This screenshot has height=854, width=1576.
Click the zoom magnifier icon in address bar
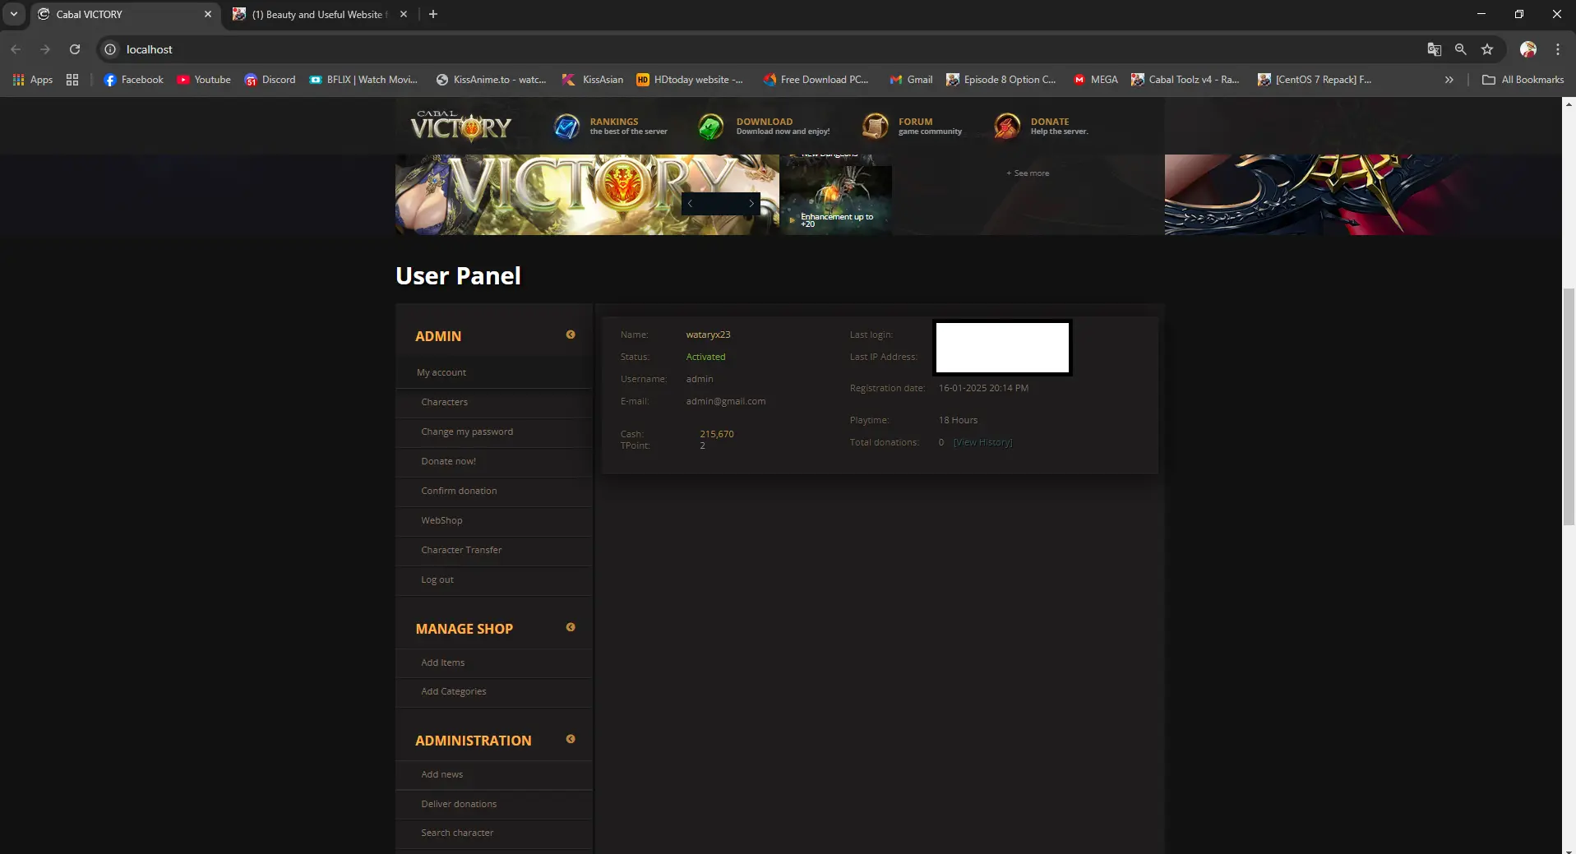point(1461,49)
